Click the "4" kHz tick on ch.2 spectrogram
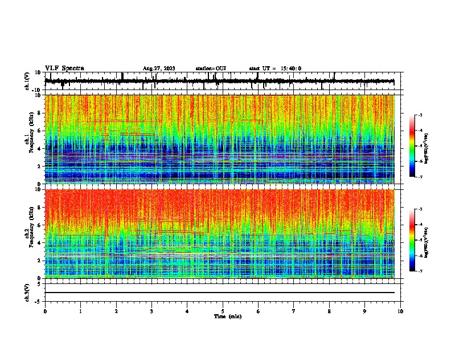 click(39, 243)
